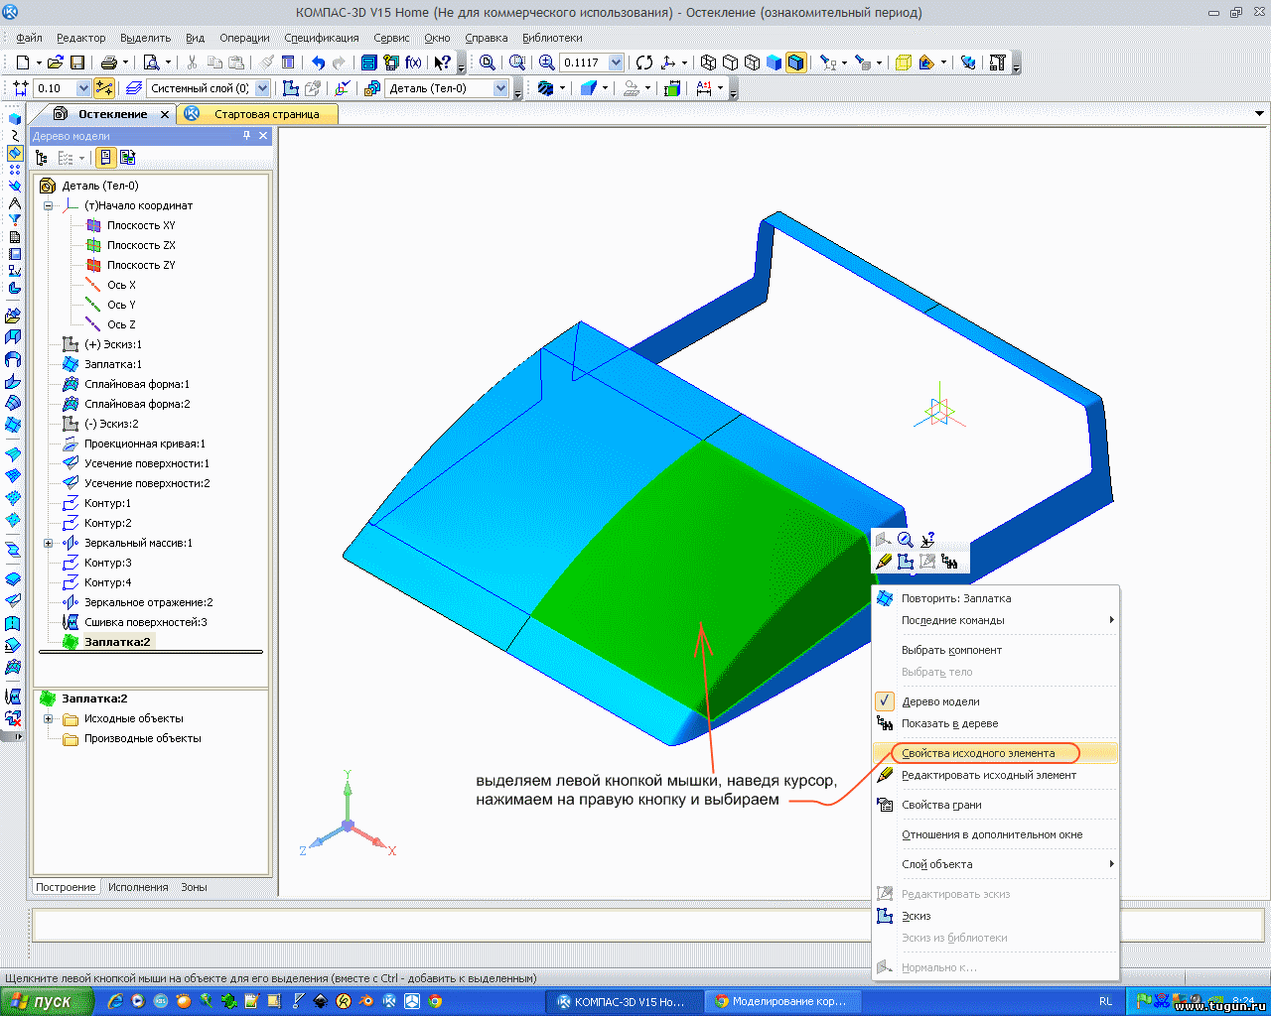
Task: Open Print Preview with magnifier page icon
Action: pos(151,63)
